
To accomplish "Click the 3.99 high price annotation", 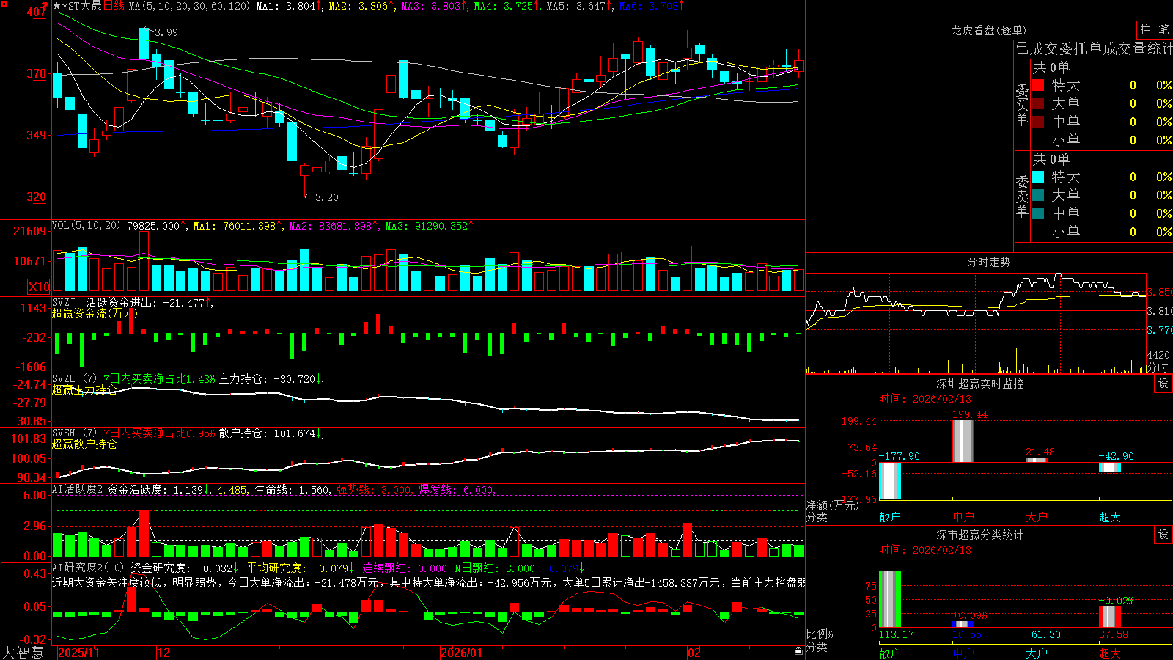I will [166, 32].
